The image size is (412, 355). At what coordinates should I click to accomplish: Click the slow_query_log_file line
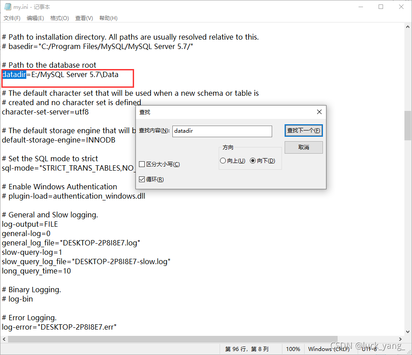click(86, 262)
